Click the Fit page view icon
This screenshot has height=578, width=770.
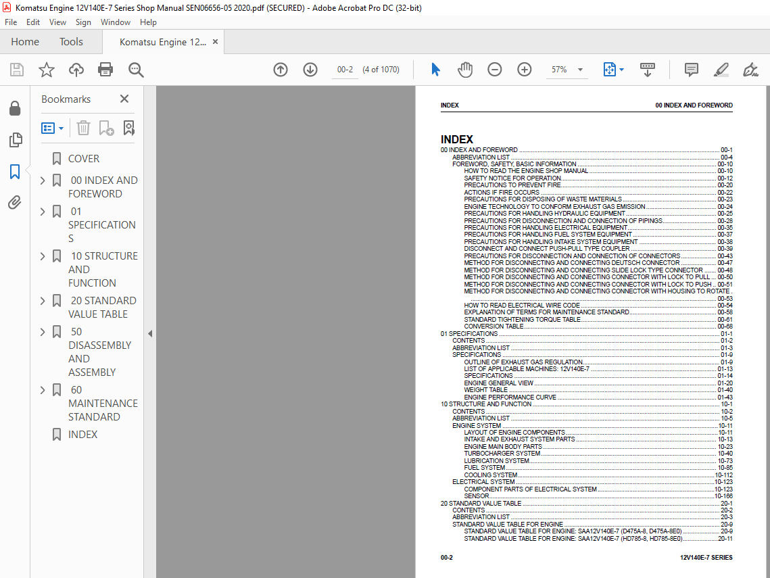coord(609,70)
